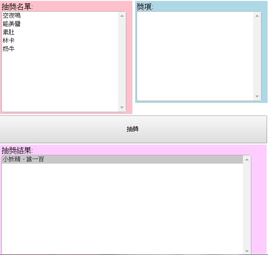The image size is (268, 255).
Task: Select result entry 小妖精 - 誰一百
Action: pyautogui.click(x=122, y=159)
